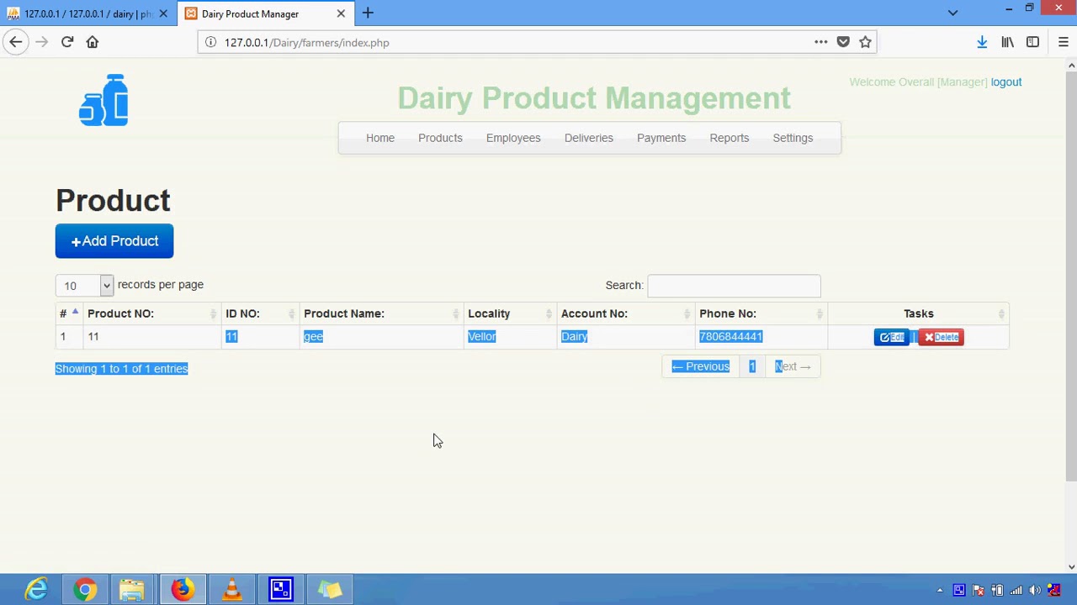Open a new browser tab

(368, 13)
